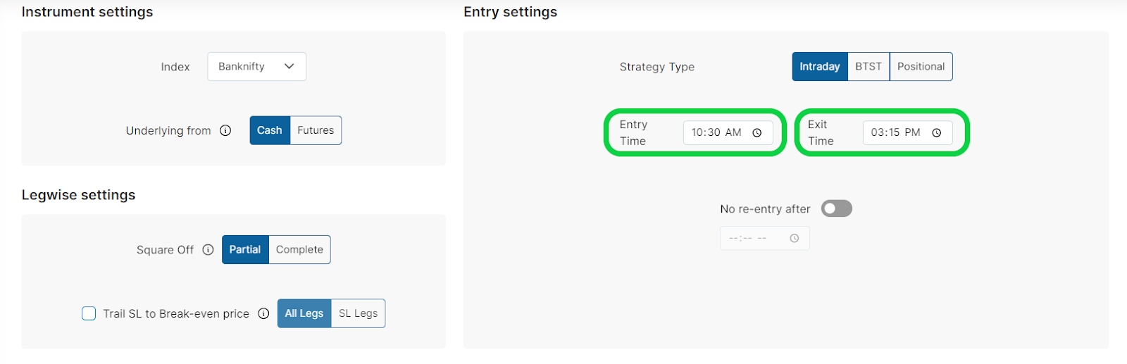Screen dimensions: 1127x364
Task: Click info icon after Trail SL to Break-even price
Action: pos(263,313)
